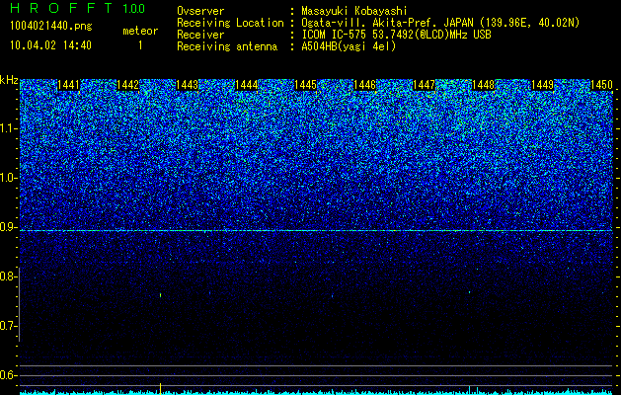Click the ICOM IC-575 receiver line

(x=396, y=35)
